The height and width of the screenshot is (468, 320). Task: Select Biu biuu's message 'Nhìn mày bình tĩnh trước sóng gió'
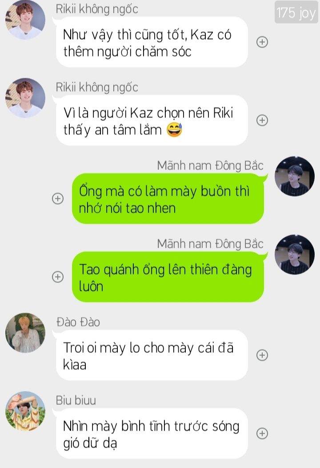coord(152,433)
